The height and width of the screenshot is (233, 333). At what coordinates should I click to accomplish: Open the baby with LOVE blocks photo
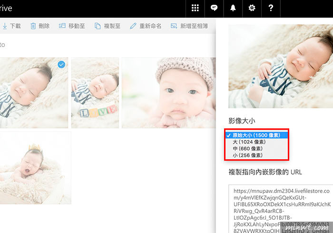click(95, 93)
